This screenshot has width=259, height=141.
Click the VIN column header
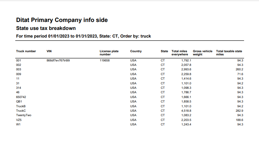(49, 51)
